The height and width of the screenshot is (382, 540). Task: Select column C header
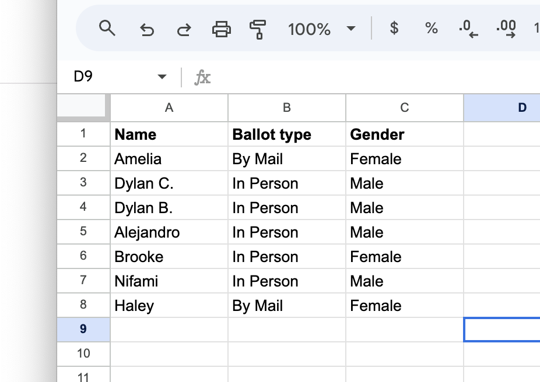pos(405,108)
